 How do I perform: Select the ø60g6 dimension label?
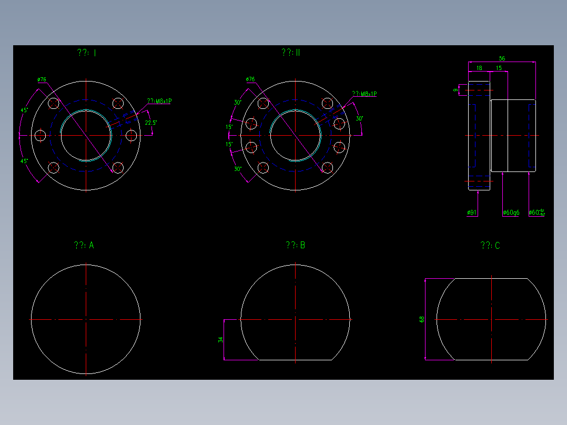pyautogui.click(x=511, y=213)
